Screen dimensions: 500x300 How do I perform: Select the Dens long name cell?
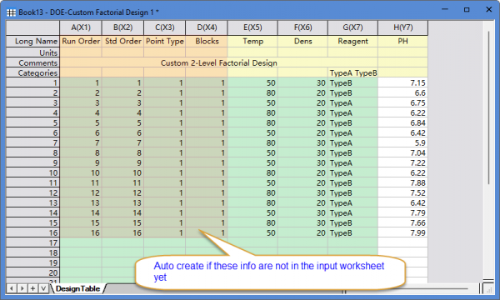302,42
